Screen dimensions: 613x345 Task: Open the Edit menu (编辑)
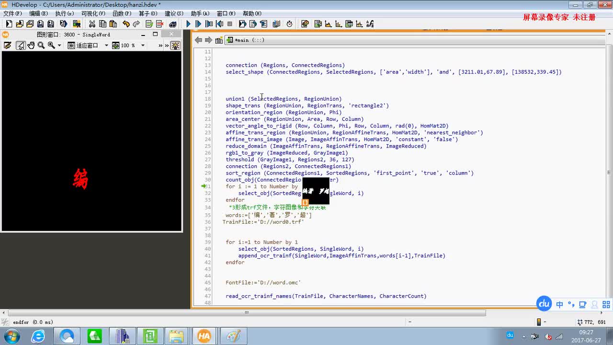coord(38,13)
